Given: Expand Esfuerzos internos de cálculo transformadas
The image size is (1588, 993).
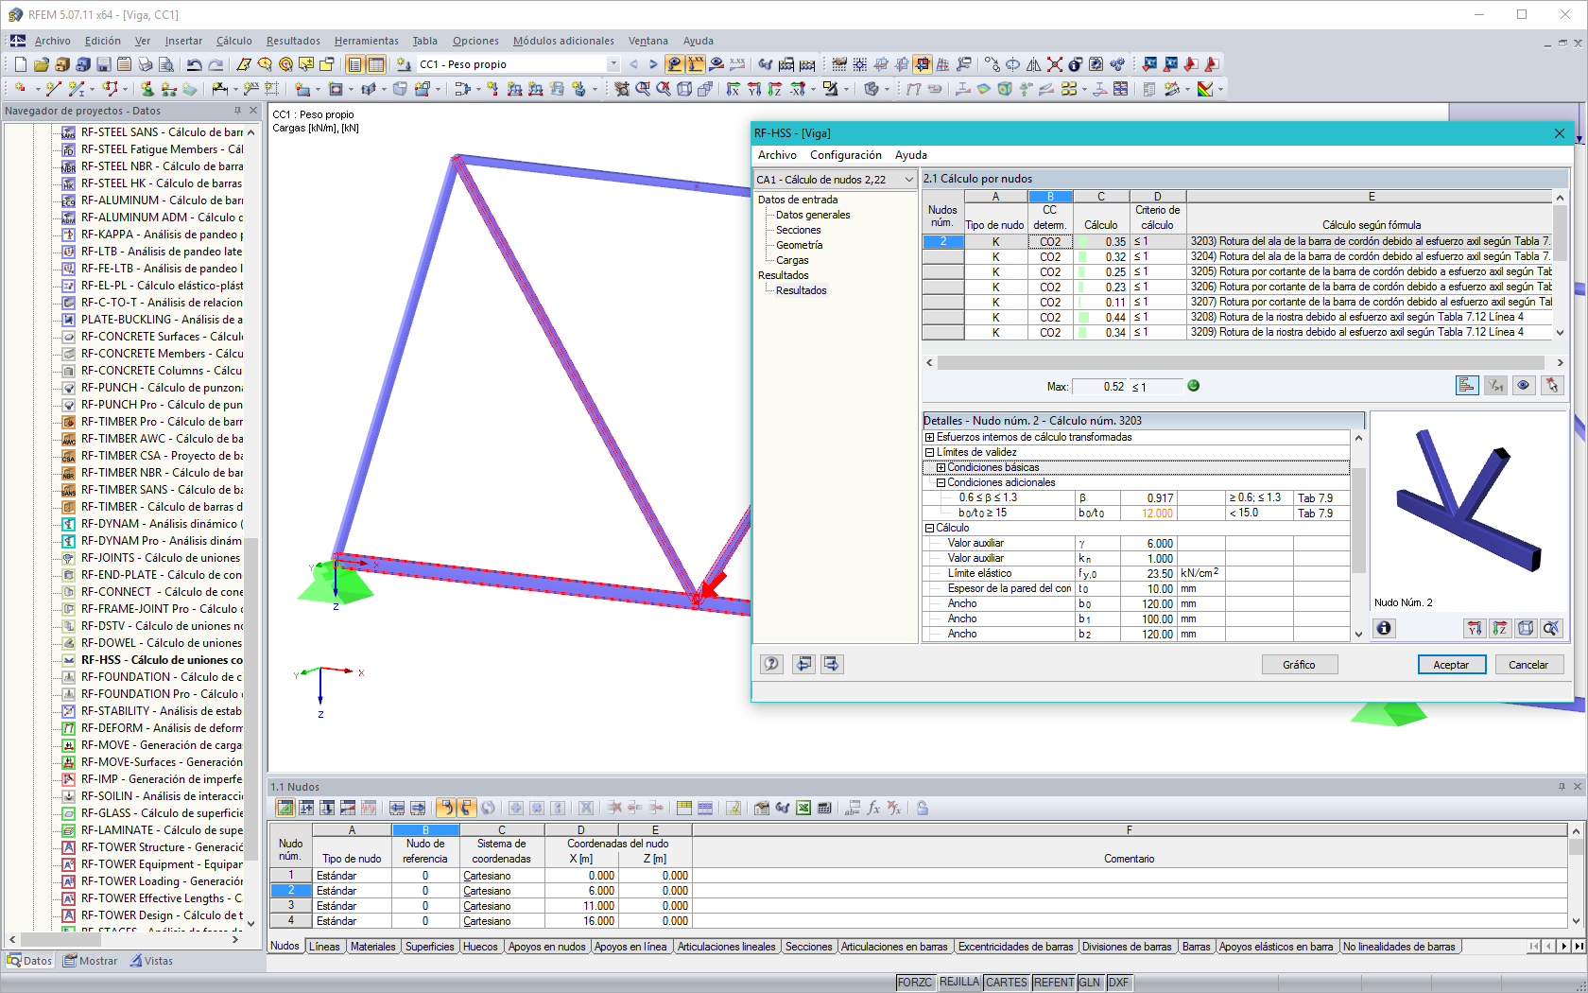Looking at the screenshot, I should 929,437.
